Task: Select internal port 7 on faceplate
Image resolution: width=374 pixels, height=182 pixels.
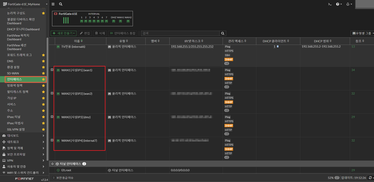Action: [x=106, y=21]
